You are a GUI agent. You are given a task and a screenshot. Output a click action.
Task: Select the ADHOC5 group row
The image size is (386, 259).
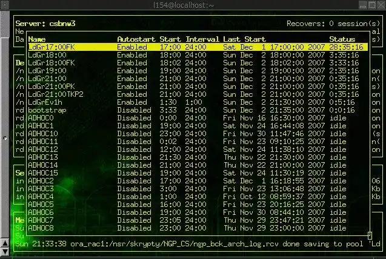(x=198, y=204)
